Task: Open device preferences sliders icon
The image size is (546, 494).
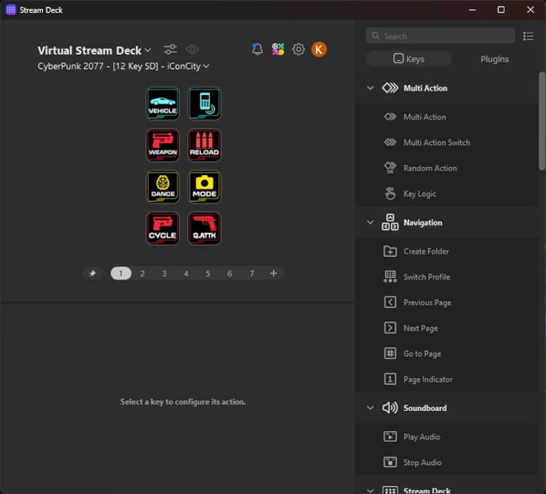Action: pyautogui.click(x=170, y=49)
